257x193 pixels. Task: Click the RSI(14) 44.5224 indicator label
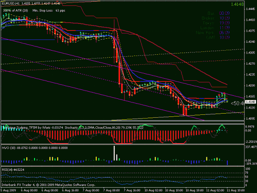(13, 170)
